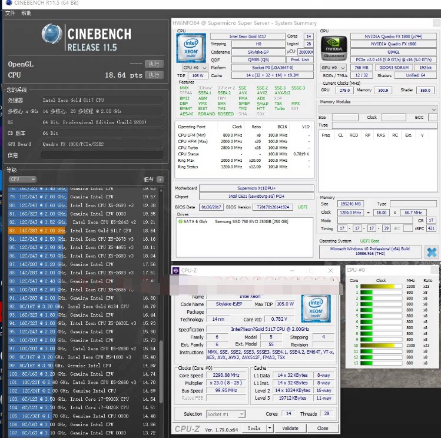Click the 细节 arrow button in ranking panel

tap(160, 180)
